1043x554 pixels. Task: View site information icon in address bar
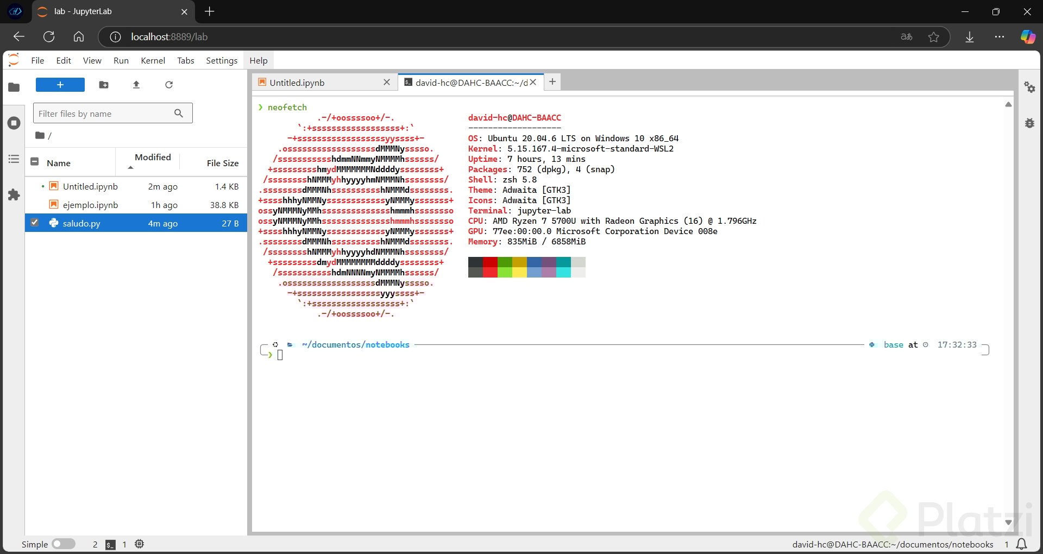click(115, 37)
